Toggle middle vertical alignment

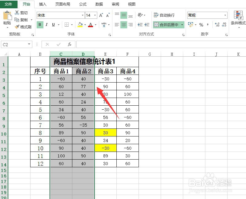pos(124,15)
